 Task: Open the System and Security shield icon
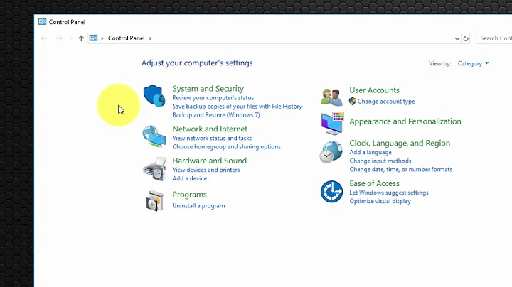pyautogui.click(x=154, y=96)
